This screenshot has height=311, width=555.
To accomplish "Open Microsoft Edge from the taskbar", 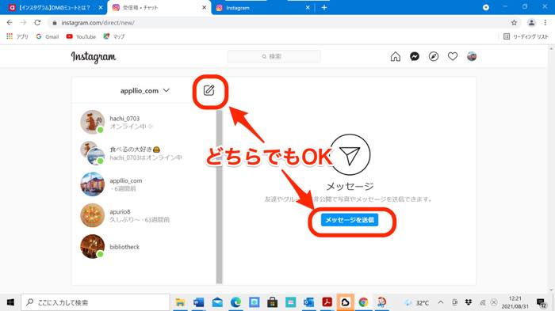I will click(x=235, y=302).
